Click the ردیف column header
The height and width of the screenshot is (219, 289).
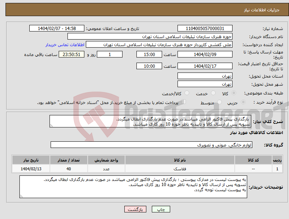point(277,160)
